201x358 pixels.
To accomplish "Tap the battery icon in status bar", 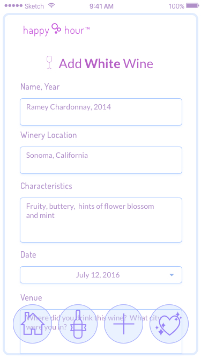I will [x=192, y=6].
